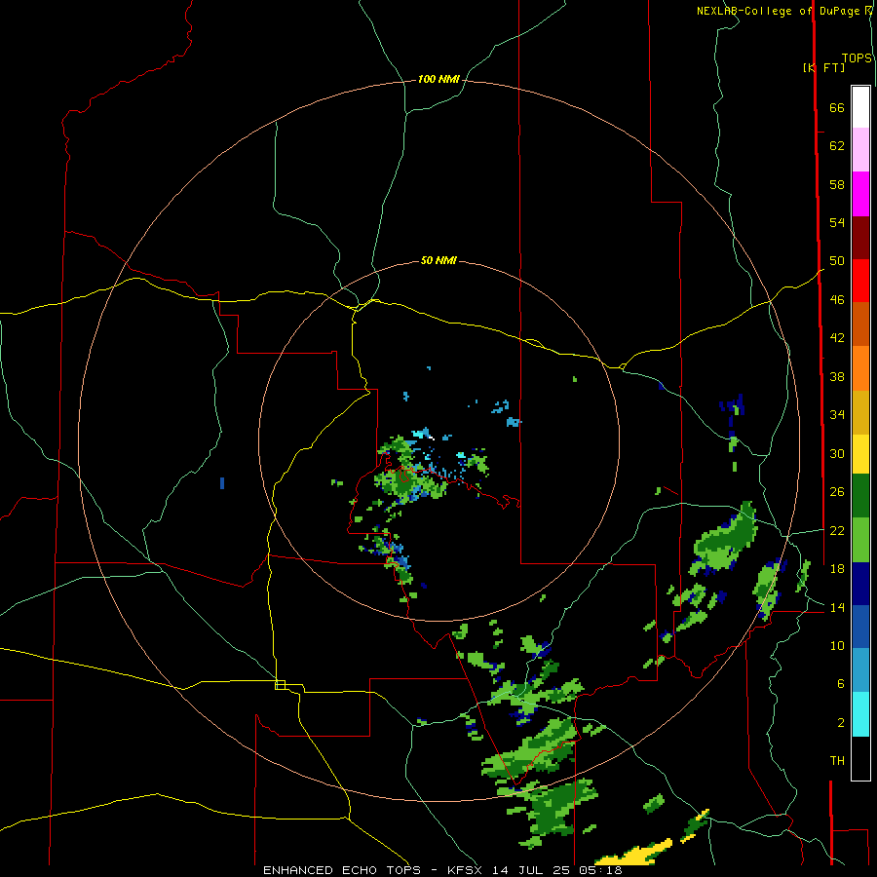The width and height of the screenshot is (877, 877).
Task: Click the yellow swatch near 30
Action: coord(860,454)
